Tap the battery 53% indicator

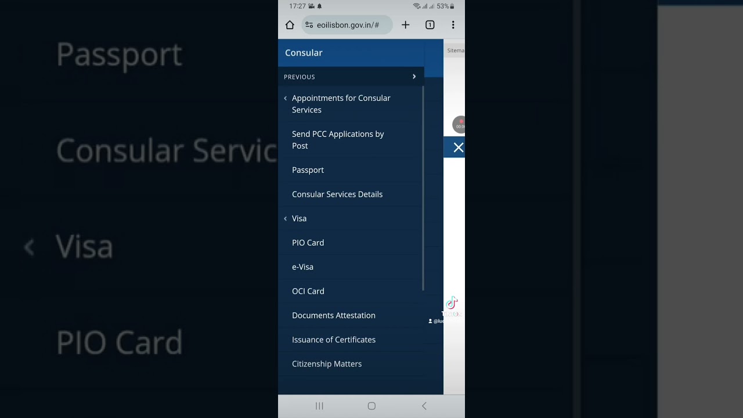(x=446, y=6)
